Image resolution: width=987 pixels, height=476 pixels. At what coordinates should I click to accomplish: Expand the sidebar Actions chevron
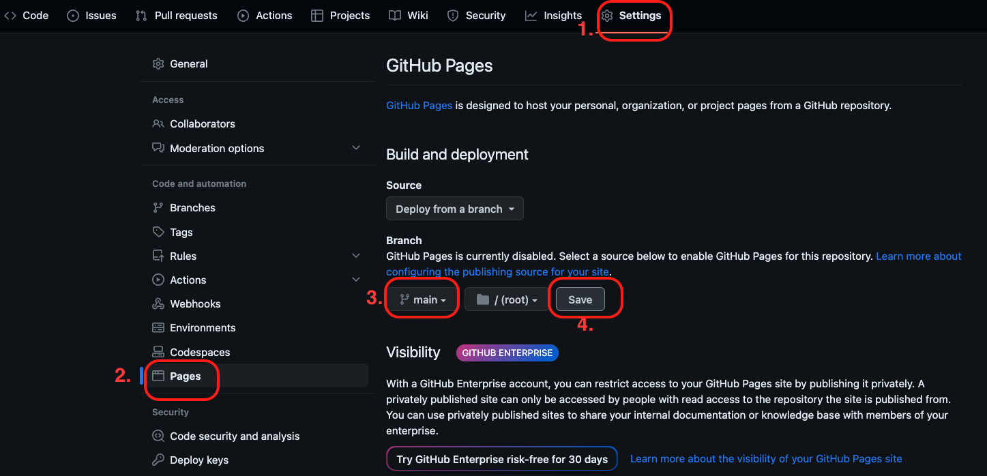pyautogui.click(x=356, y=280)
